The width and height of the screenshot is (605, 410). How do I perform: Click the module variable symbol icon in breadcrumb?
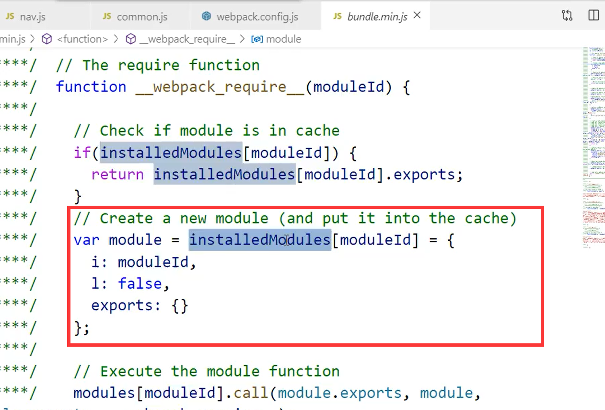(x=257, y=39)
